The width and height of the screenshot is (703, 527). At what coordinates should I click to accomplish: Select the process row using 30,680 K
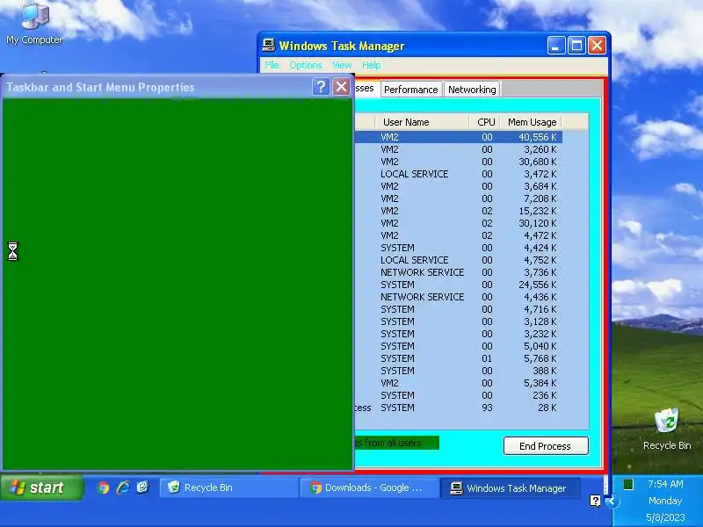point(458,162)
